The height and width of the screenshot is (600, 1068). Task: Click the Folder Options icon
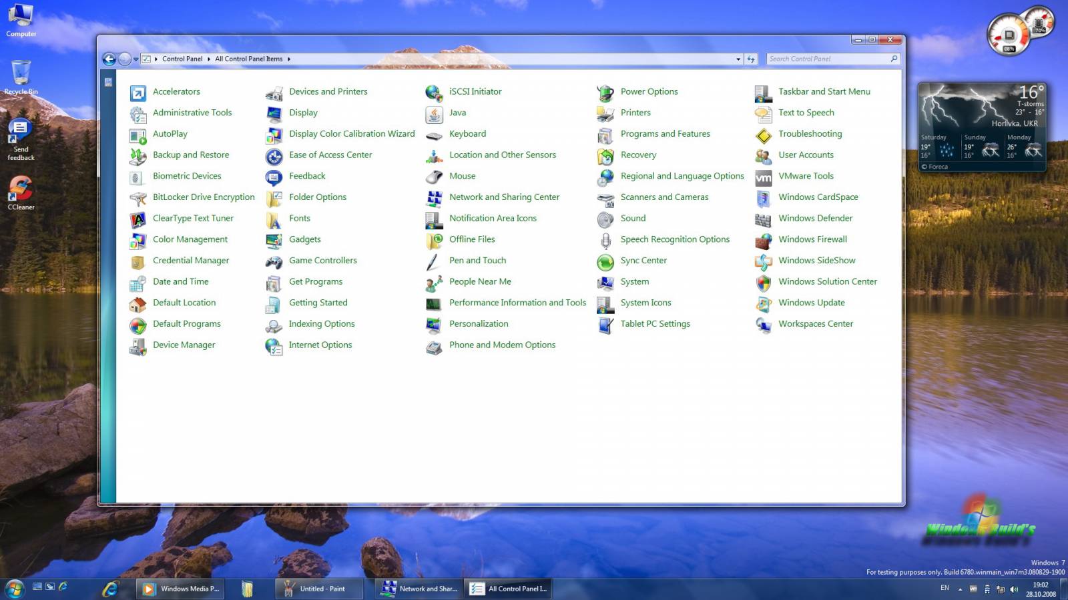coord(274,199)
